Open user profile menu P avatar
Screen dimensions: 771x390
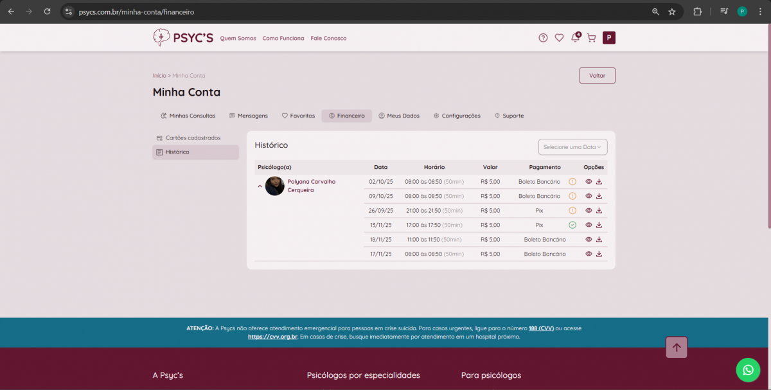(x=608, y=38)
